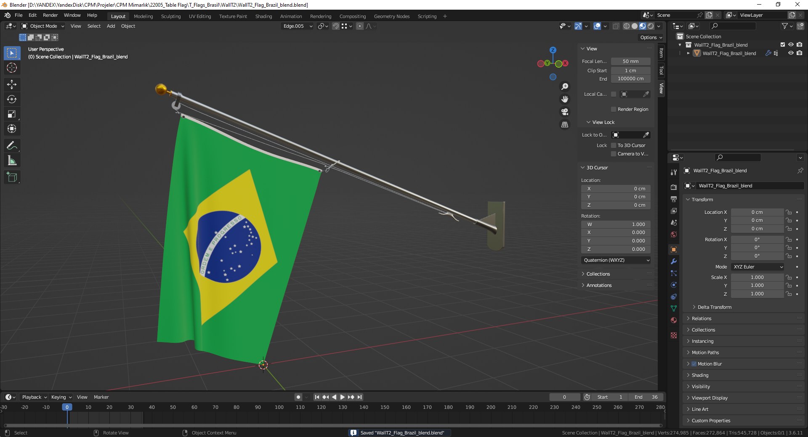Open the Output properties printer tab
Viewport: 808px width, 437px height.
tap(674, 199)
